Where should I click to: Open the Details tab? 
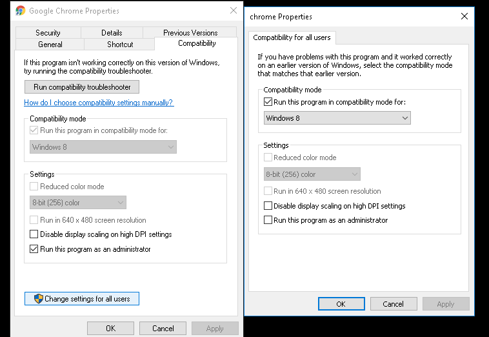point(112,33)
